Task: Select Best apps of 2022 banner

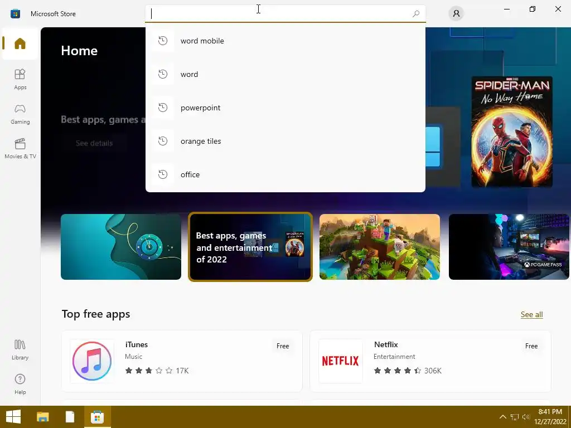Action: pos(250,247)
